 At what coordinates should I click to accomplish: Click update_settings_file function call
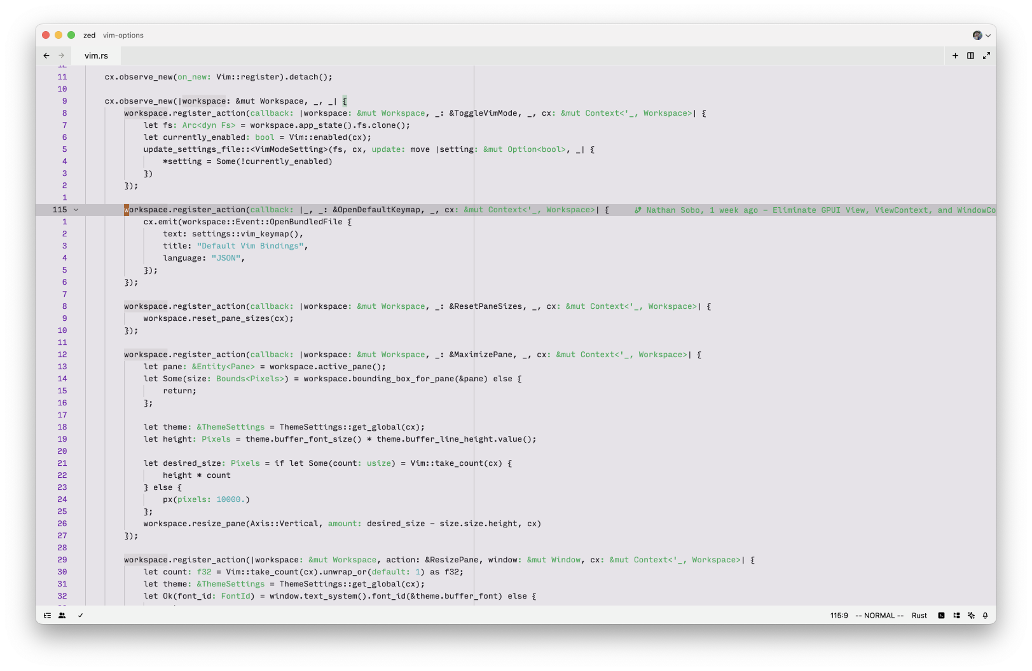point(194,149)
